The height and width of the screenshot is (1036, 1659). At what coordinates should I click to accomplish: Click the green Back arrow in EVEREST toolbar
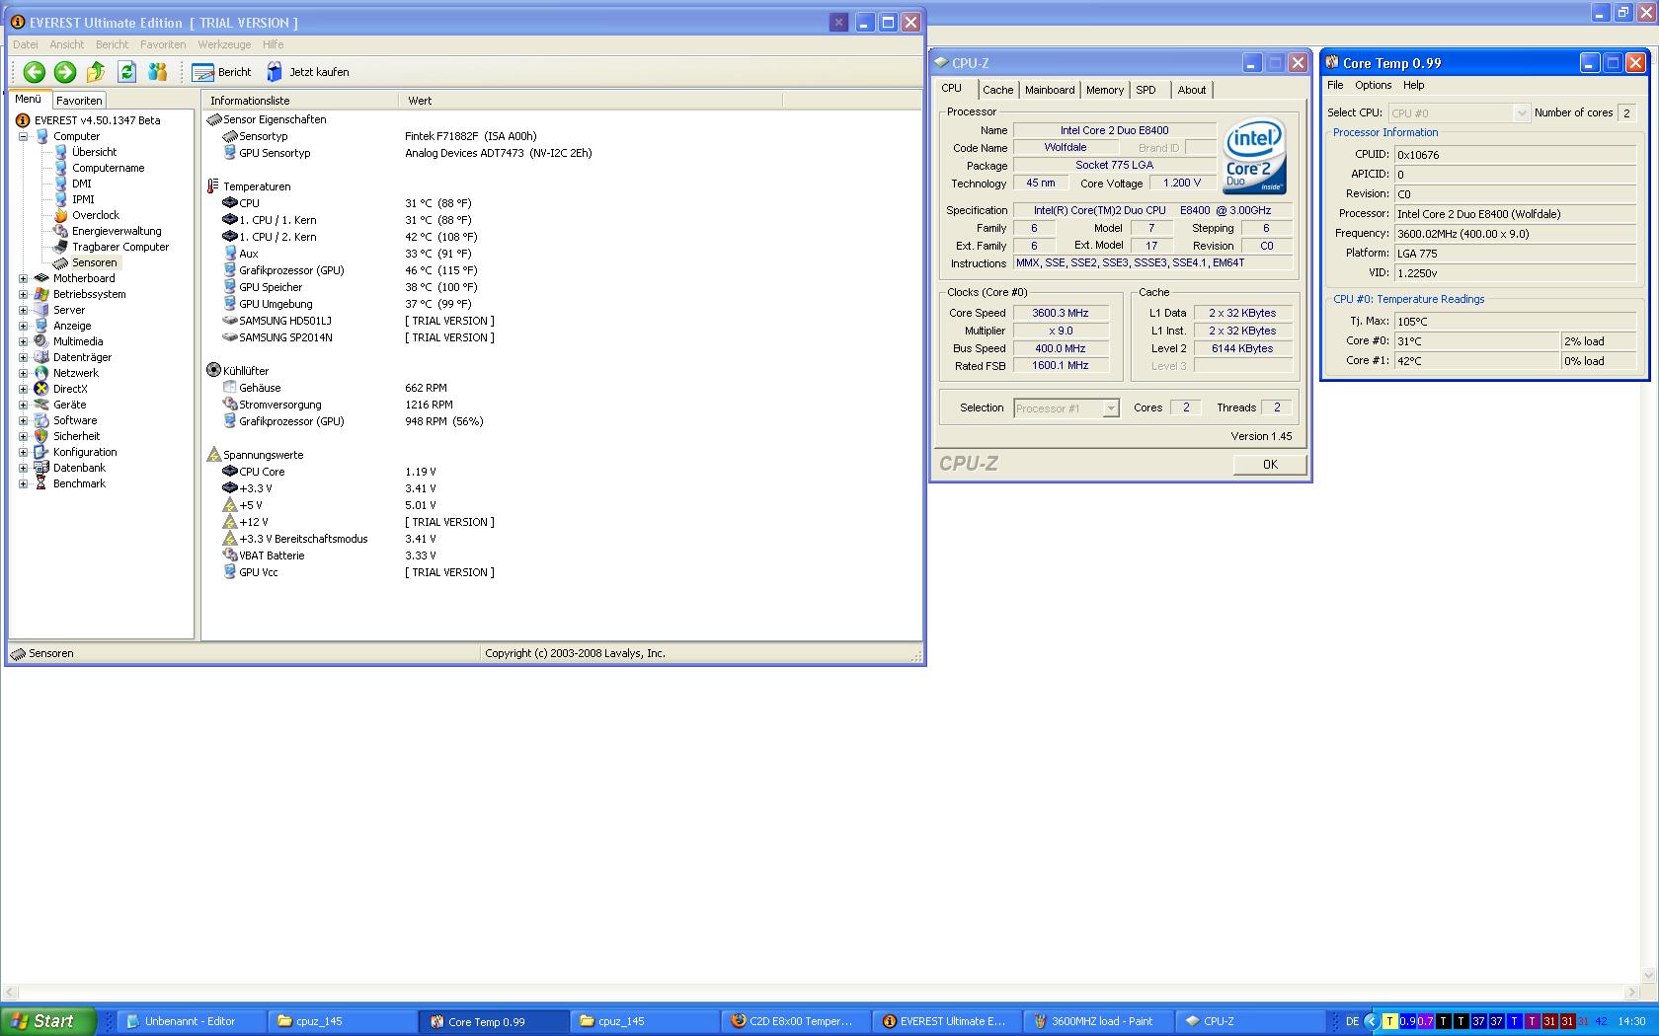[35, 71]
